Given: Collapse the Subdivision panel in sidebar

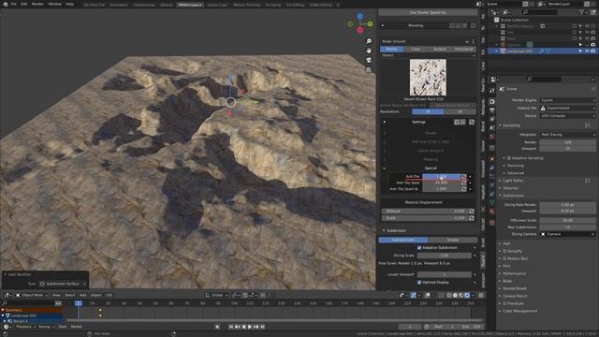Looking at the screenshot, I should tap(384, 230).
